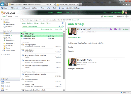Open the Safety browser menu
The width and height of the screenshot is (131, 94).
pos(49,8)
